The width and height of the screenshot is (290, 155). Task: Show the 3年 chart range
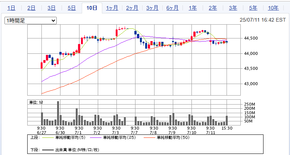233,8
